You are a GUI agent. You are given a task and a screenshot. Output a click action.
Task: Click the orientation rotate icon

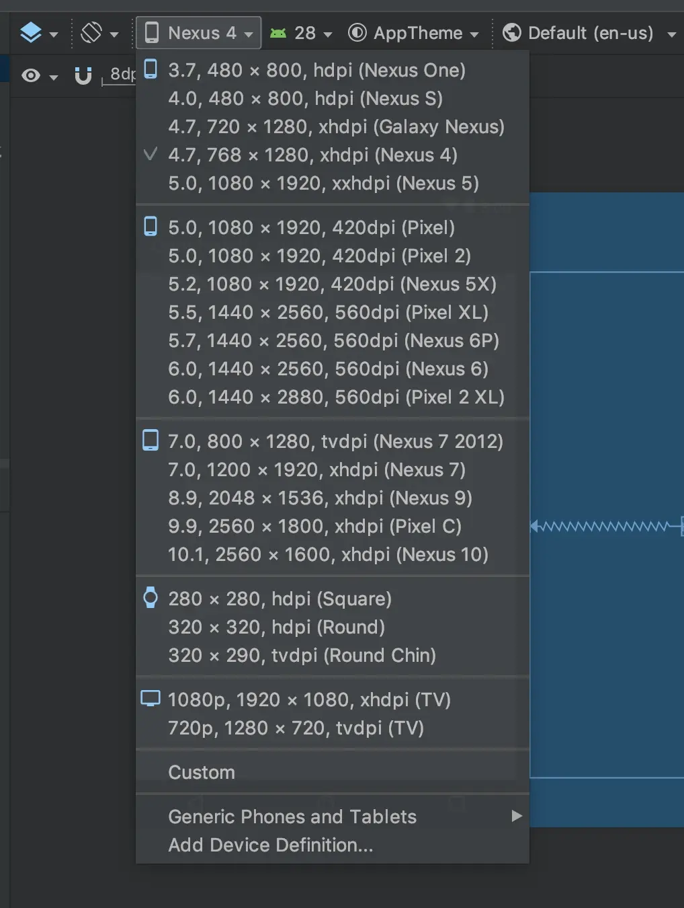click(x=91, y=32)
